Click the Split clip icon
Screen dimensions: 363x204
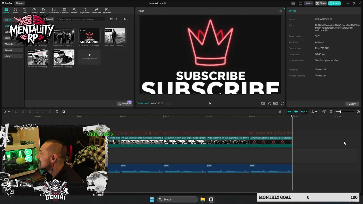[30, 112]
